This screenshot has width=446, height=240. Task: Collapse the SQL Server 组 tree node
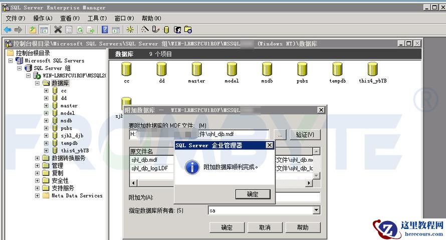click(20, 68)
